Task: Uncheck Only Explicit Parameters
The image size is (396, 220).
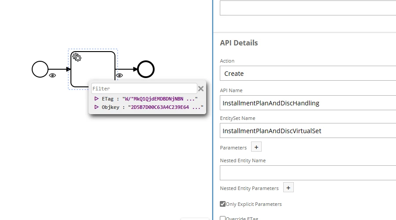Action: pos(222,204)
